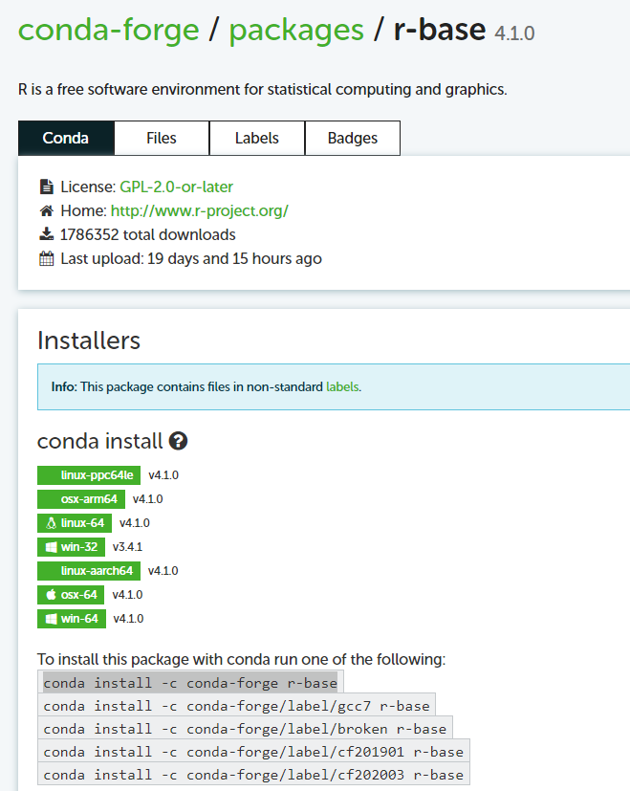
Task: Visit the r-project.org home link
Action: pyautogui.click(x=199, y=209)
